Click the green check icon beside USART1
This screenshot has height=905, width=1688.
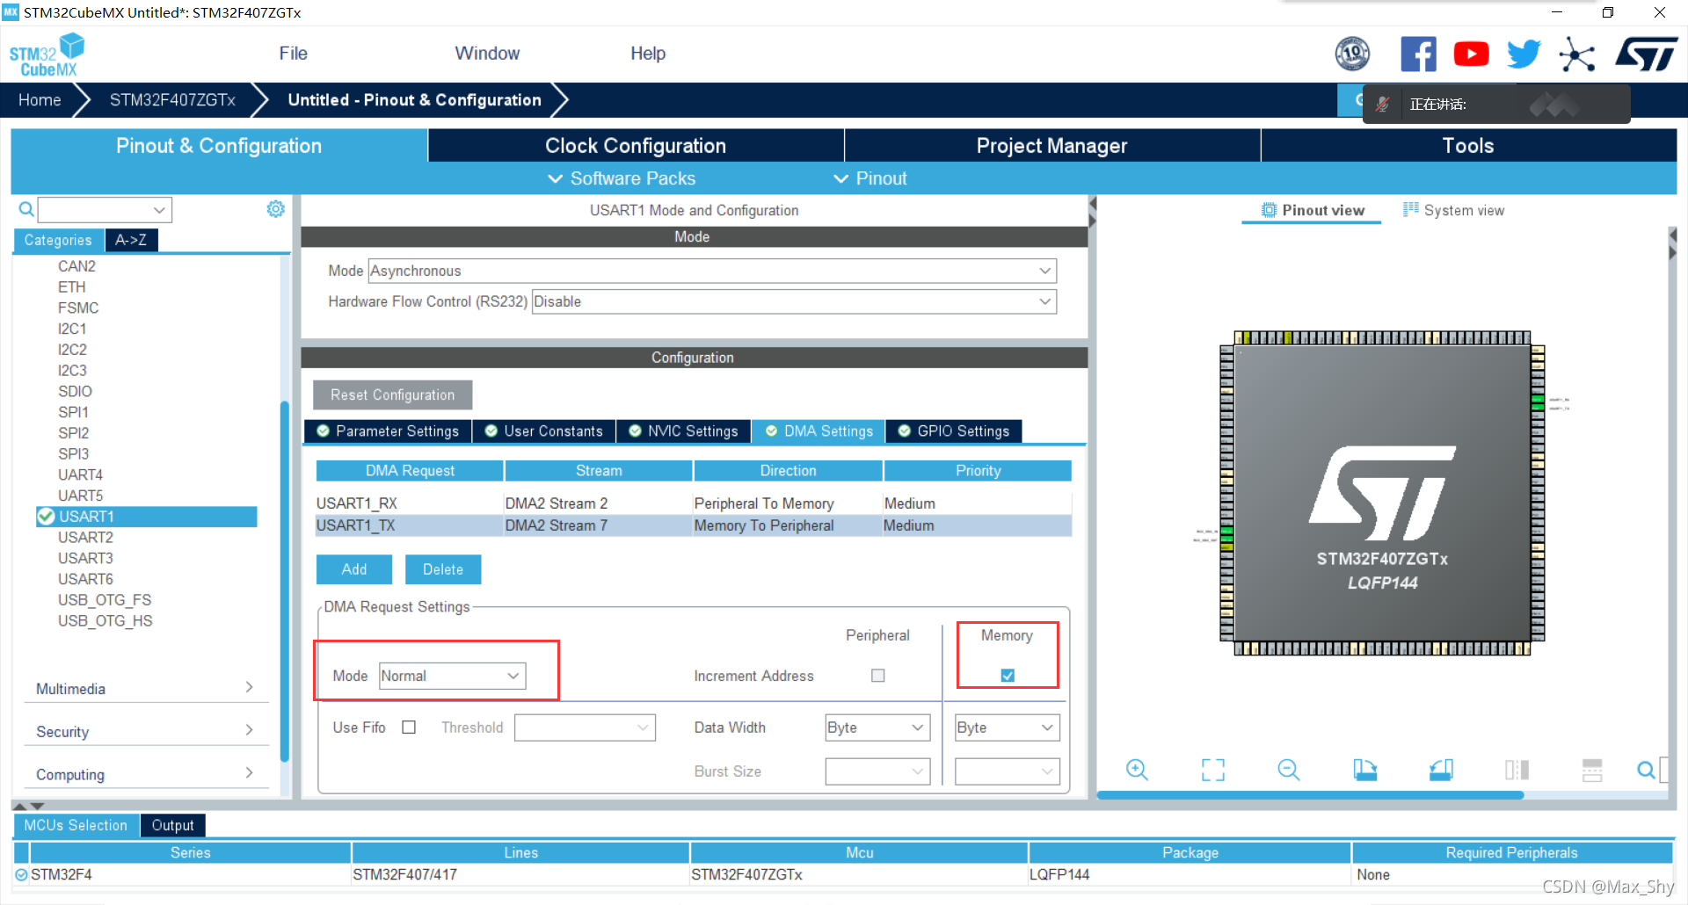46,517
